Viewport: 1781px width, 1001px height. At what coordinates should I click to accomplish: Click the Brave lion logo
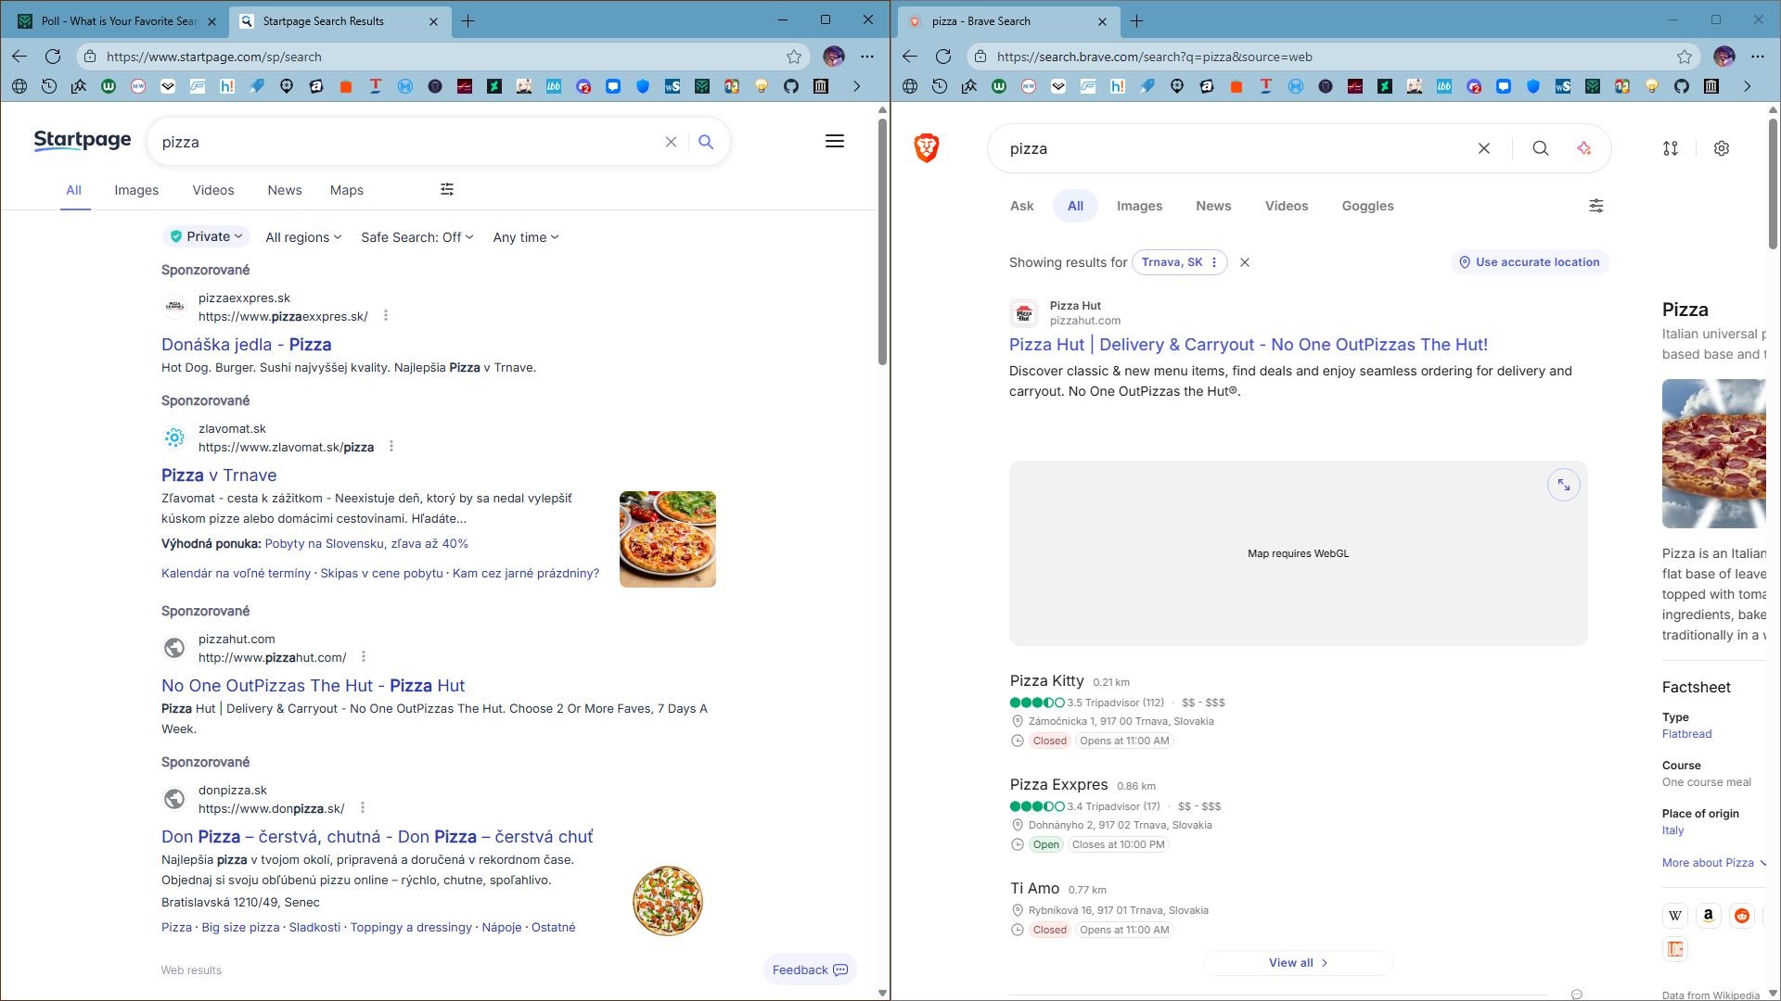point(927,148)
